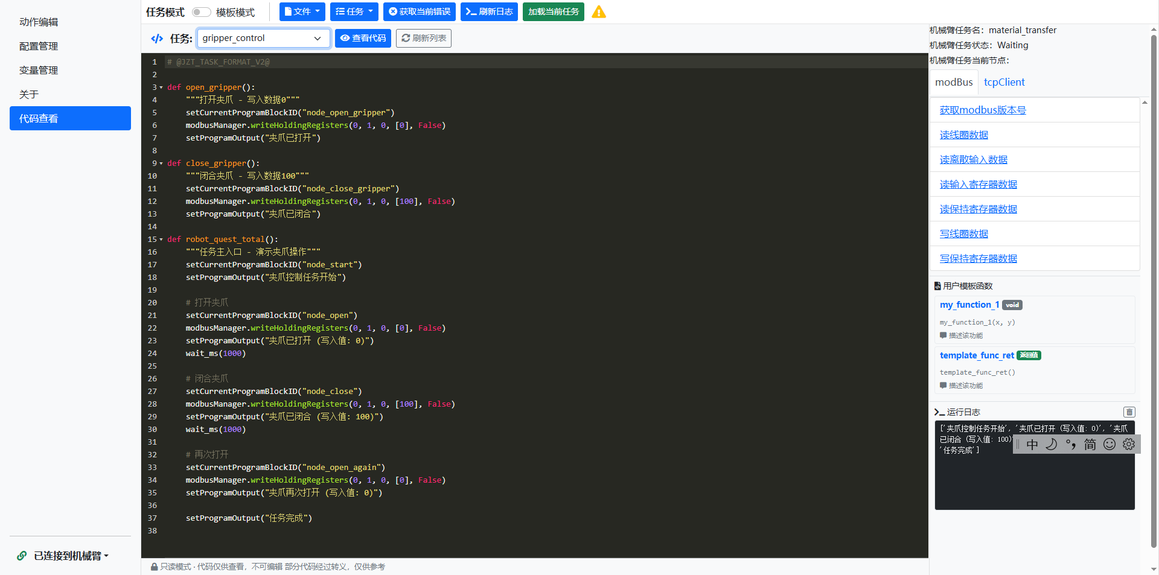1159x575 pixels.
Task: Open the 读保持寄存器数据 link
Action: tap(978, 209)
